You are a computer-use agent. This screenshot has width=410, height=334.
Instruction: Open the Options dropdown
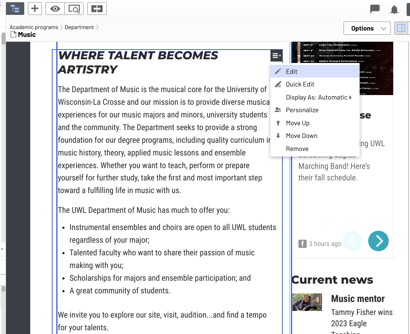point(367,28)
